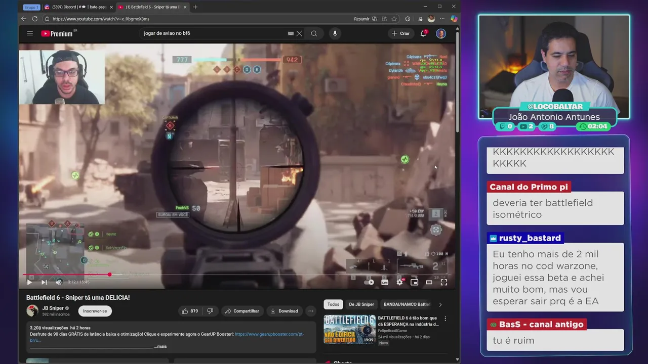The height and width of the screenshot is (364, 648).
Task: Open video player settings gear
Action: [x=399, y=282]
